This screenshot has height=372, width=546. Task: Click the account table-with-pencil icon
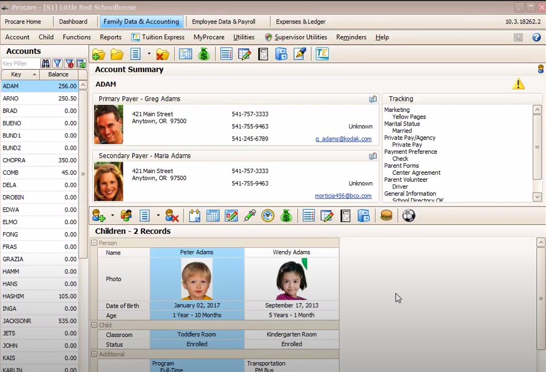pyautogui.click(x=245, y=54)
